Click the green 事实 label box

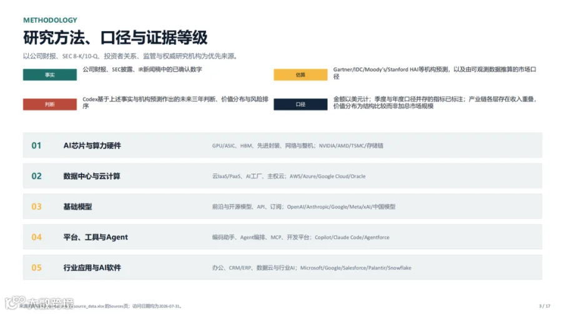click(x=50, y=74)
